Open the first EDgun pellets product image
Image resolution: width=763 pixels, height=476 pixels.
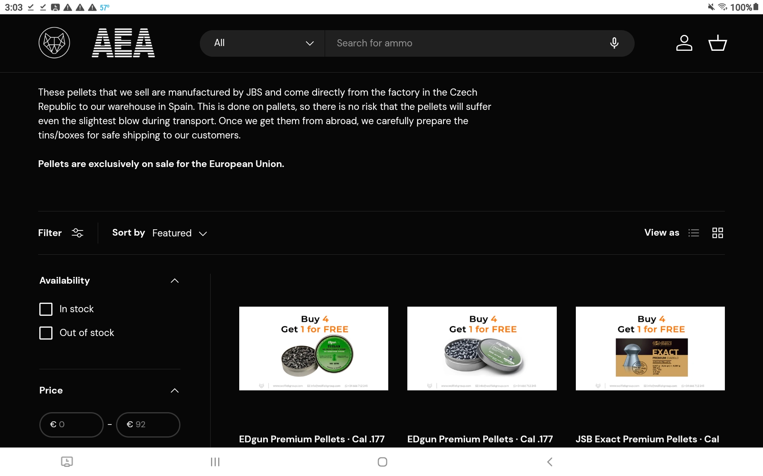(x=314, y=348)
